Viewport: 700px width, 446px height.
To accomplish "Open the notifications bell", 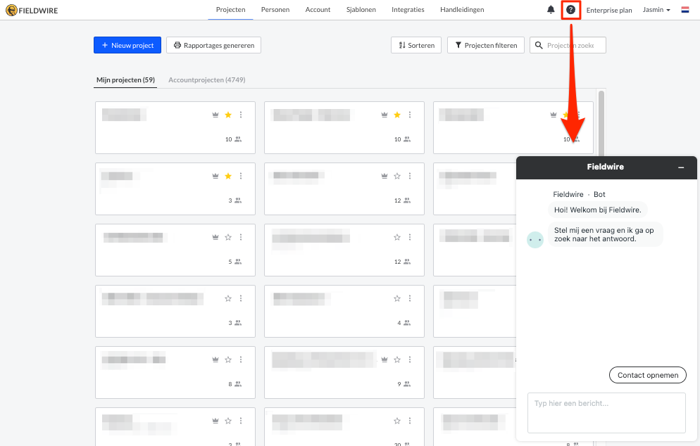I will (x=551, y=10).
